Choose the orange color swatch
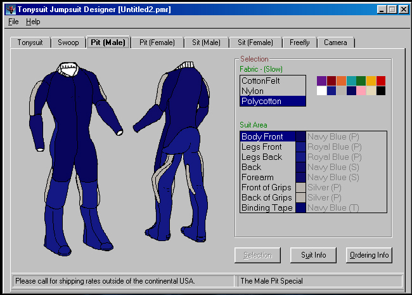Screen dimensions: 412x295 click(341, 81)
